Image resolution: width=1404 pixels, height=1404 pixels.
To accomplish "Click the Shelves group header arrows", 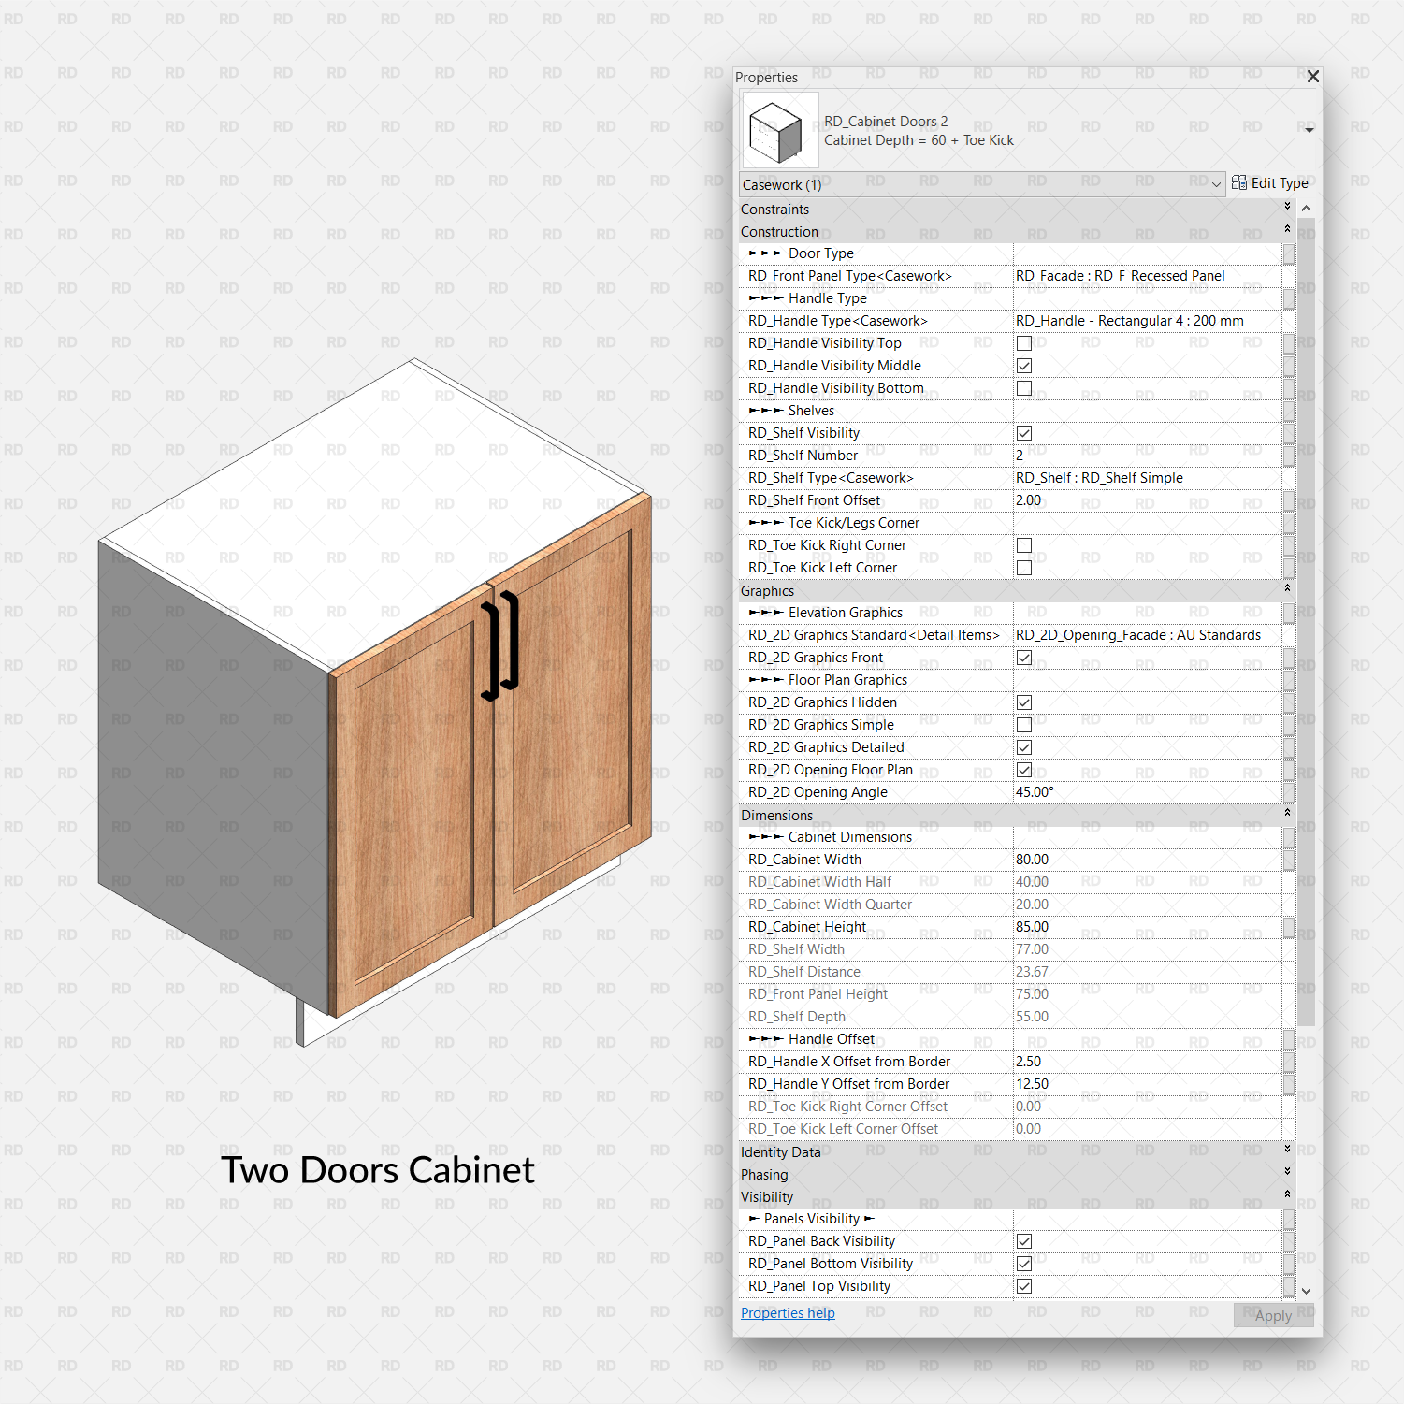I will click(x=767, y=410).
